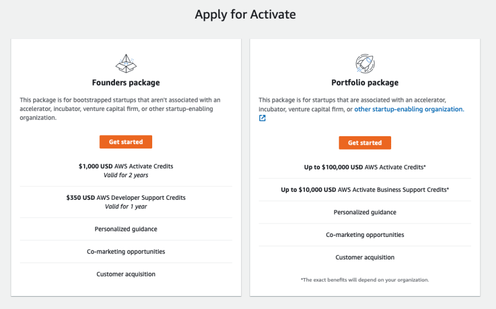Click Co-marketing opportunities in the Founders package
This screenshot has width=496, height=309.
(x=126, y=252)
